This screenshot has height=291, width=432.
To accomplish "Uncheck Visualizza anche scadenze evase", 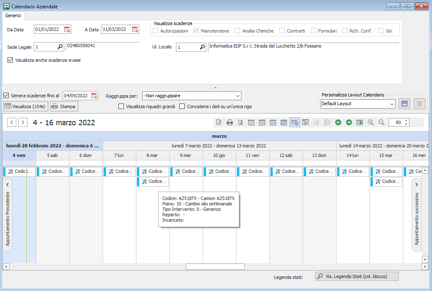I will (10, 60).
